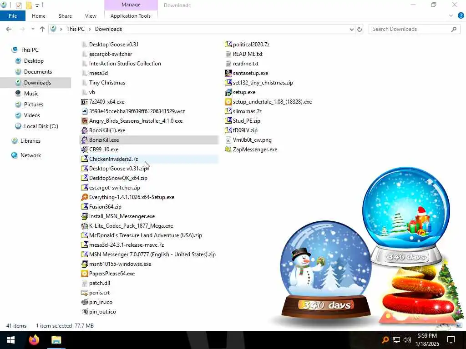466x349 pixels.
Task: Open volume control in system tray
Action: pyautogui.click(x=407, y=340)
